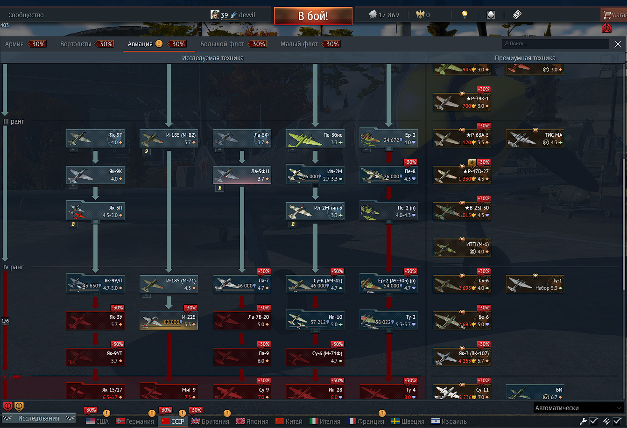
Task: Expand the Ер-2 (АЧ-30Б) vehicle group
Action: click(x=389, y=295)
